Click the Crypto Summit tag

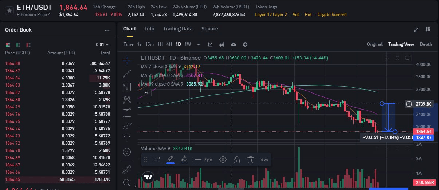[x=332, y=15]
